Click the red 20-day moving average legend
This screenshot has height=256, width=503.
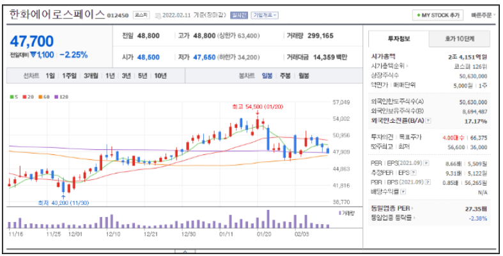[28, 97]
